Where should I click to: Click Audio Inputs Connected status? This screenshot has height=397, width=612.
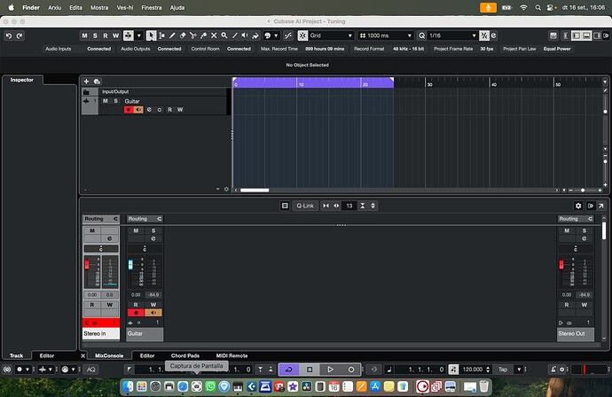pos(98,49)
